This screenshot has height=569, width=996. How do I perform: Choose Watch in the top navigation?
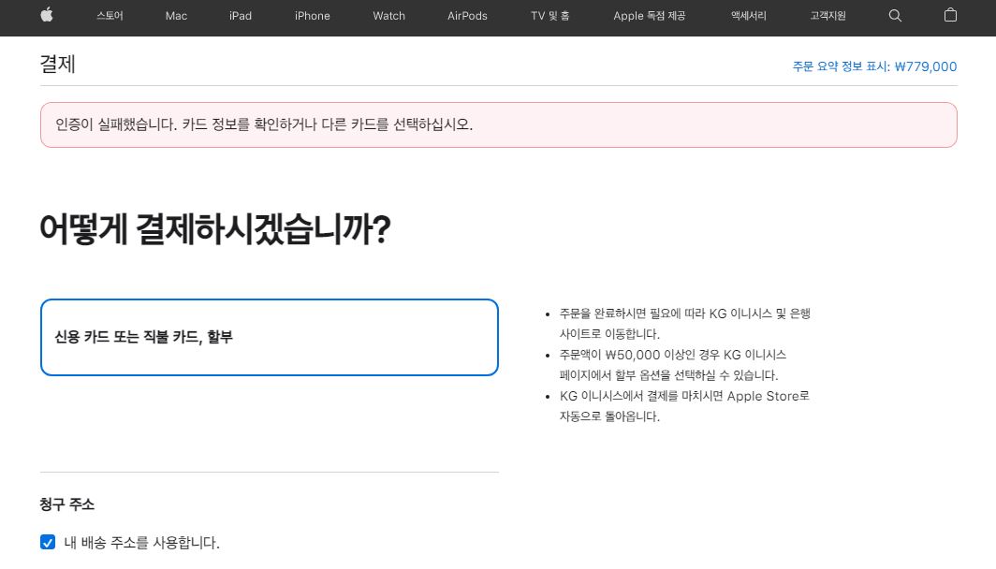point(388,16)
